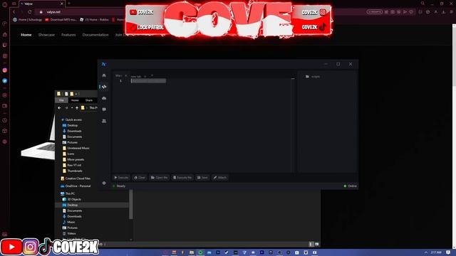Open the Home page in Valyse sidebar
The height and width of the screenshot is (256, 456).
[104, 75]
